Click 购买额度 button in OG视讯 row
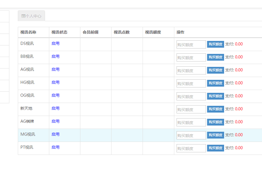 [x=215, y=96]
